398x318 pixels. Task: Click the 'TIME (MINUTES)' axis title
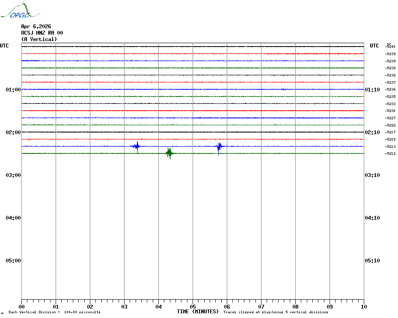(x=198, y=312)
